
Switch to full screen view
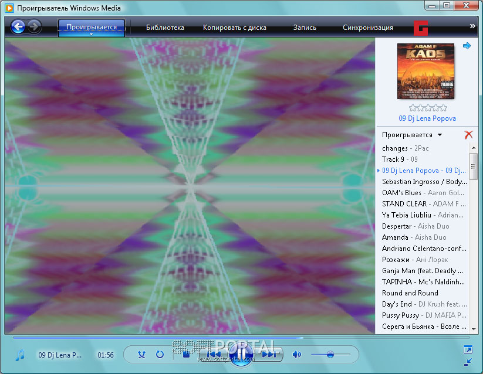click(x=468, y=350)
